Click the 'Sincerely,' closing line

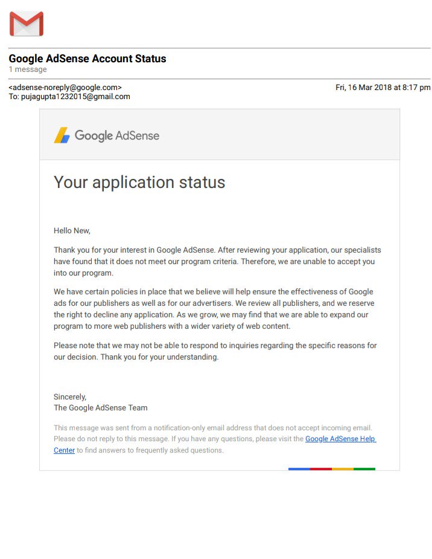70,397
